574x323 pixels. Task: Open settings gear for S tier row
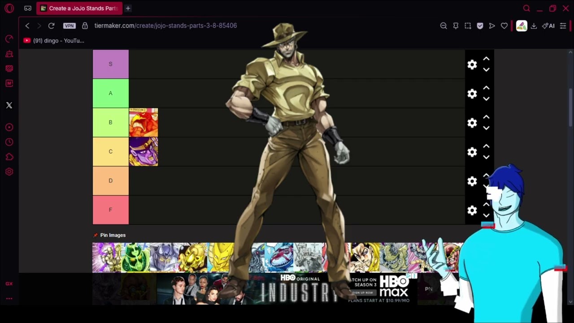point(472,65)
